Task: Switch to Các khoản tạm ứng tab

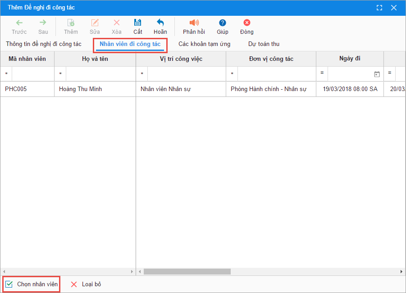Action: (x=204, y=44)
